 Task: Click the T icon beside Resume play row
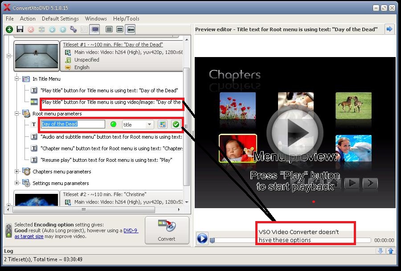[34, 160]
